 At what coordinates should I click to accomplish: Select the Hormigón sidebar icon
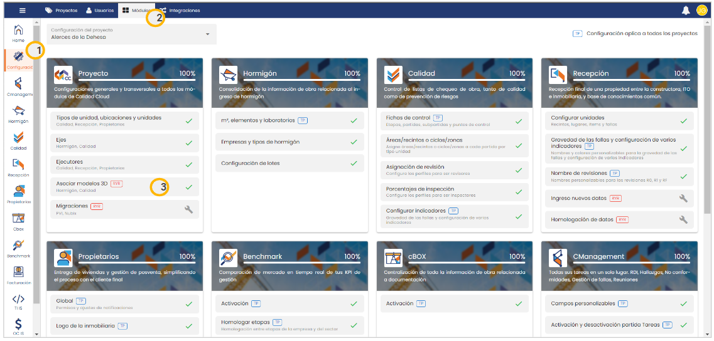(x=18, y=114)
